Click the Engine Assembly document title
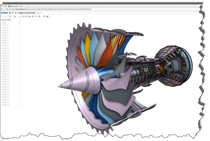210x141 pixels. pos(27,13)
